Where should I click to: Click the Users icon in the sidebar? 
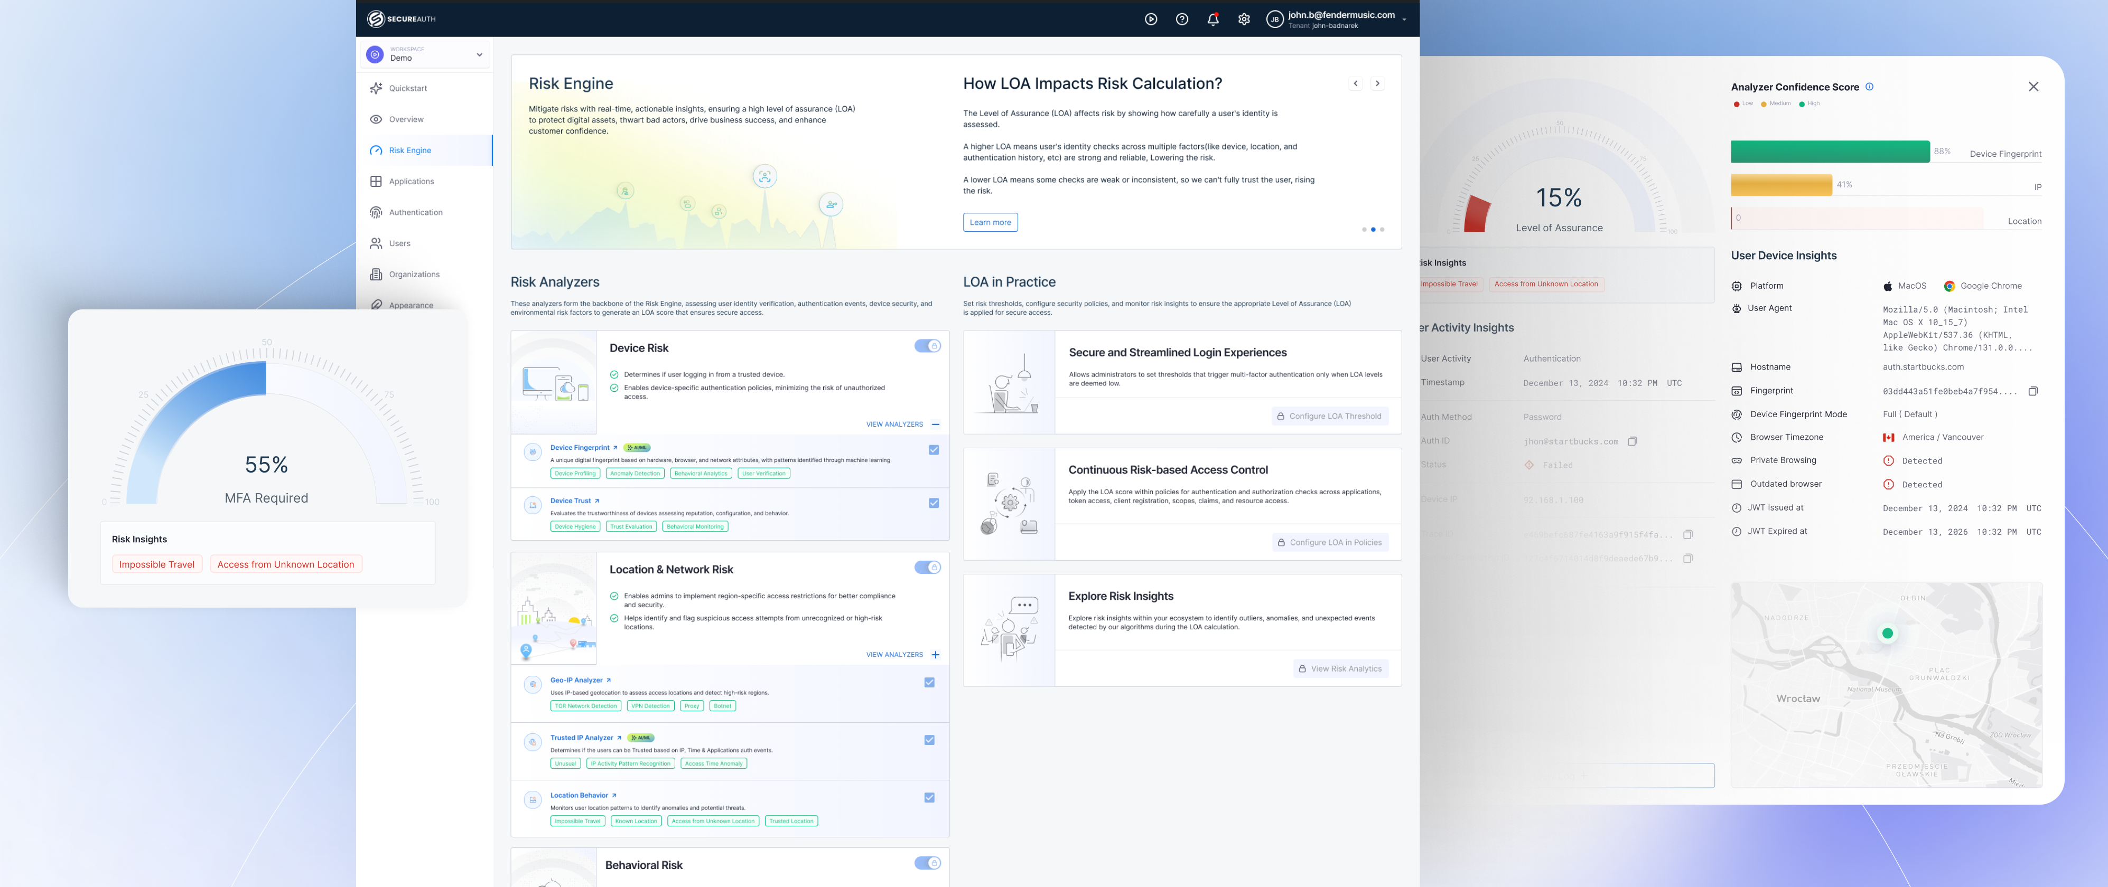coord(376,243)
